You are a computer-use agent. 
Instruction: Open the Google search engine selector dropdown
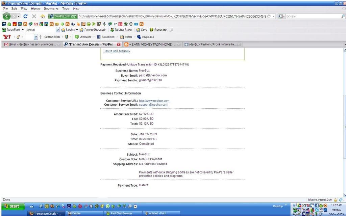coord(281,16)
